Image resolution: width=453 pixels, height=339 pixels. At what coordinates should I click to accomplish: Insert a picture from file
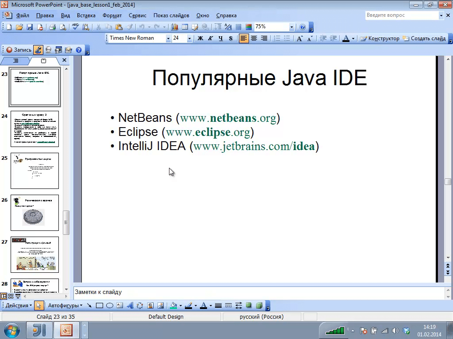161,305
